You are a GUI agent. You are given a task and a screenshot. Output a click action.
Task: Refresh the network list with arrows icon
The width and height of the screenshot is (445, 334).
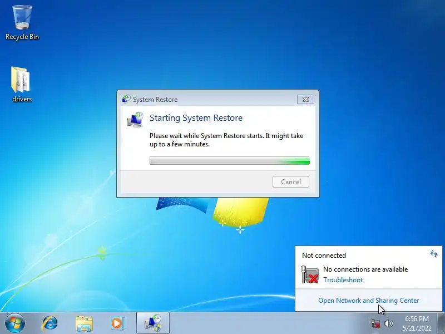tap(434, 254)
